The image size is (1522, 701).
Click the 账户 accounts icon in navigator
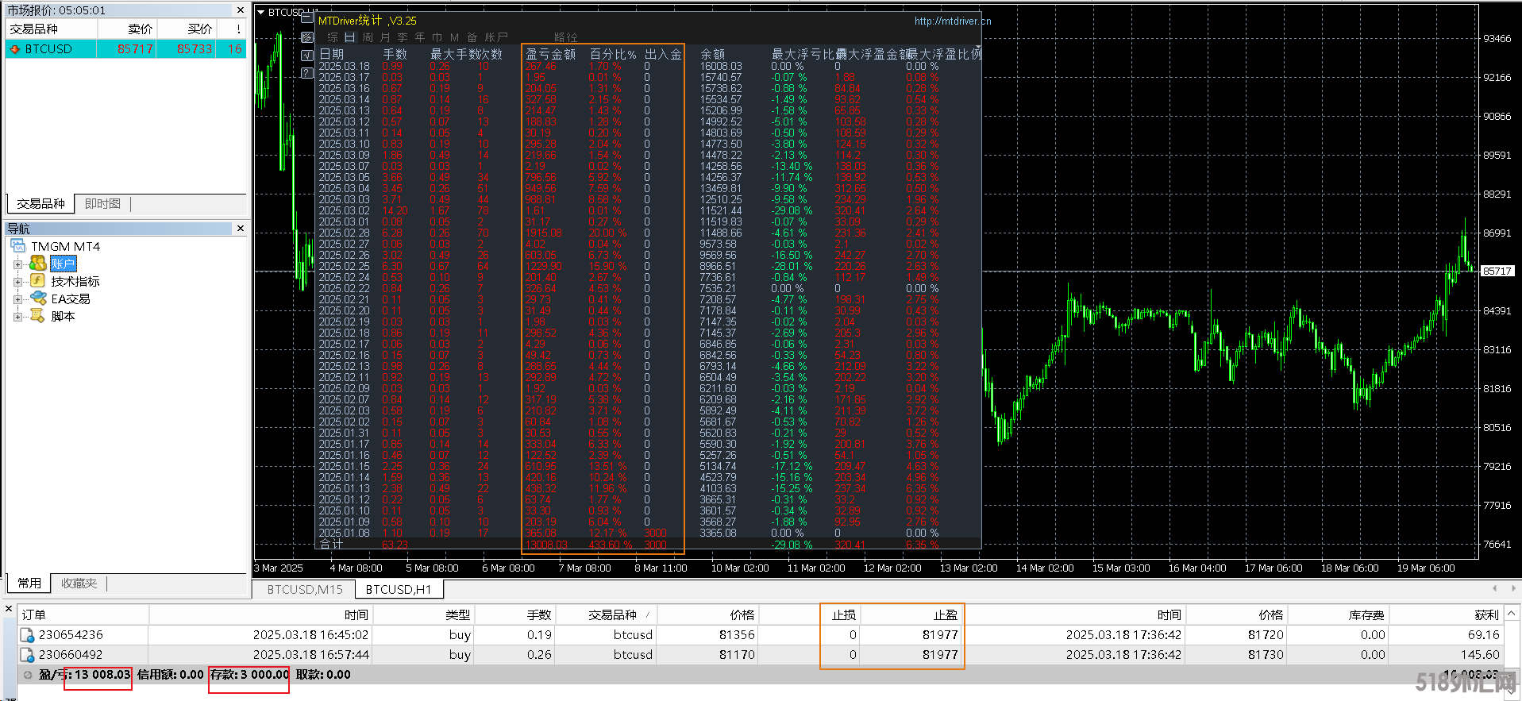point(37,264)
